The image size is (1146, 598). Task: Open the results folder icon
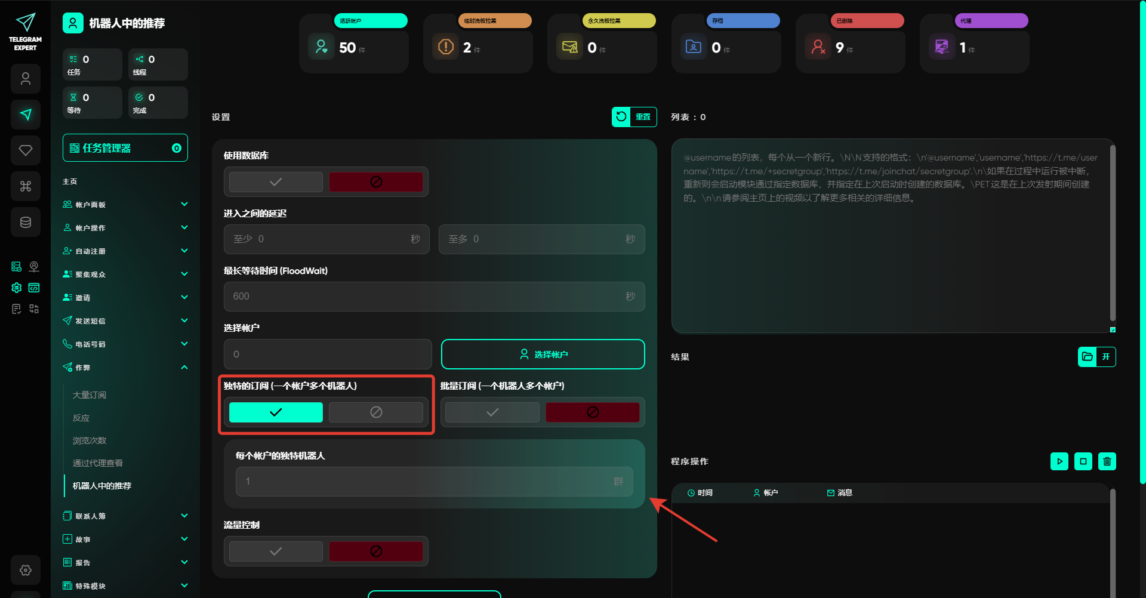click(1088, 357)
